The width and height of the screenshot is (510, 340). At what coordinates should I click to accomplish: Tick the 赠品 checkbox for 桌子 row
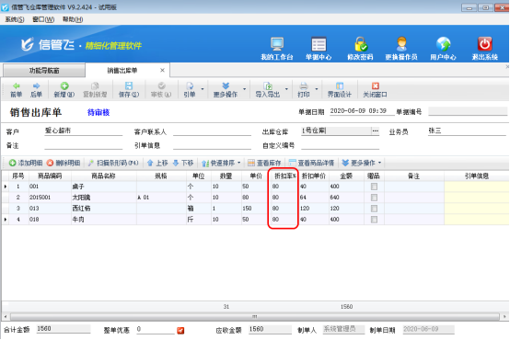374,187
